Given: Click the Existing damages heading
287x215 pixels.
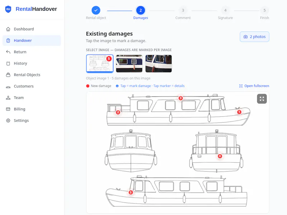Looking at the screenshot, I should click(x=109, y=34).
